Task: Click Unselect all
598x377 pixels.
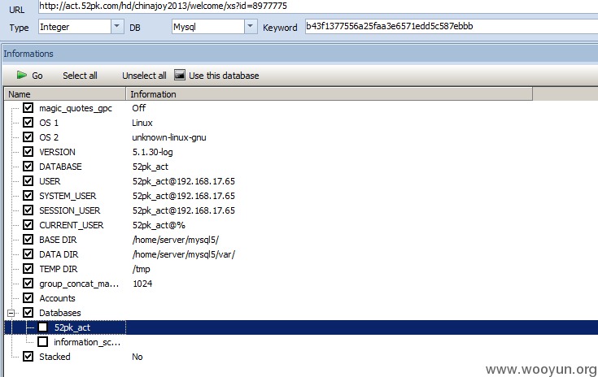Action: coord(144,76)
